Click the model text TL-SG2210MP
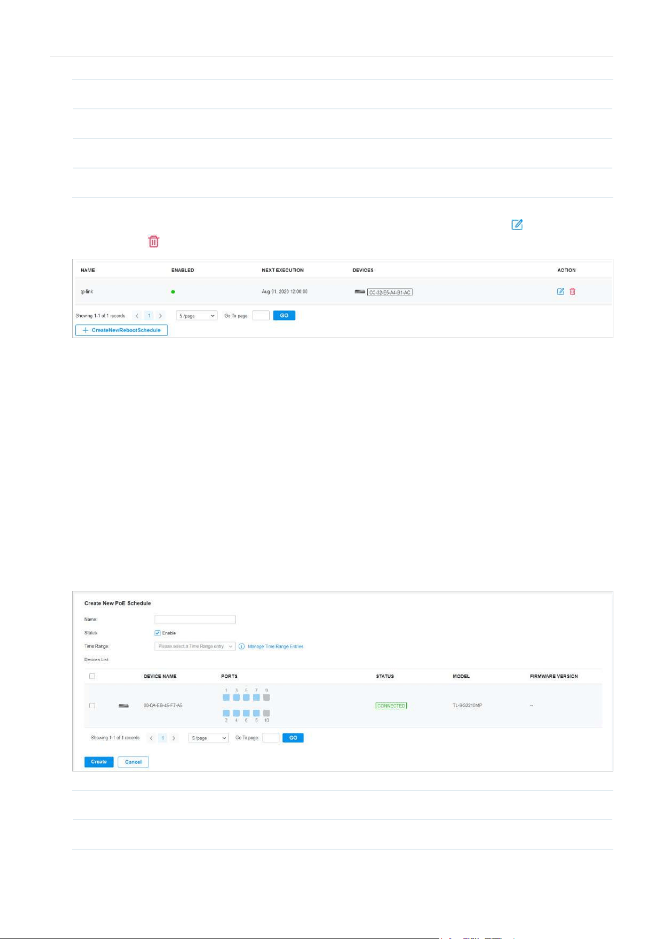 click(467, 706)
